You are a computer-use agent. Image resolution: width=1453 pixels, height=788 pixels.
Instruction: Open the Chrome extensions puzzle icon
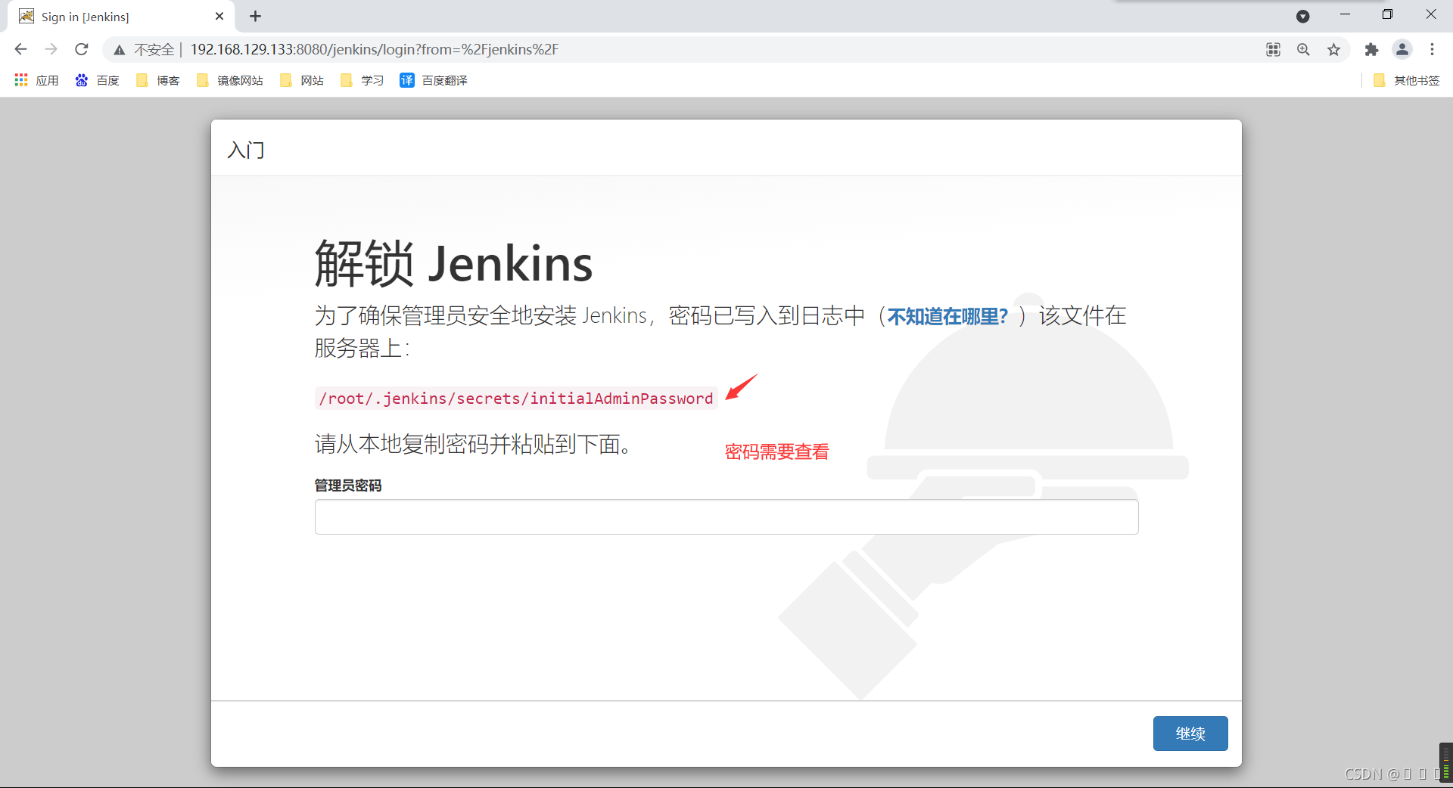1372,49
